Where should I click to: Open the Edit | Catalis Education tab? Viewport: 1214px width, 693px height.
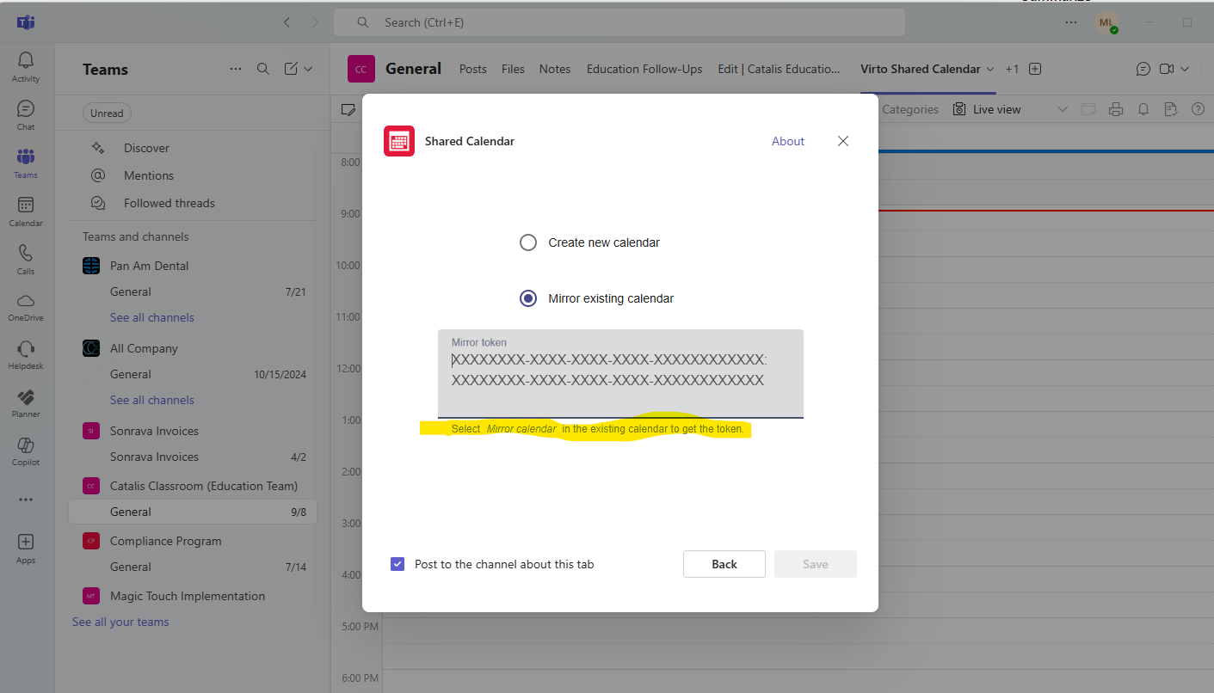pyautogui.click(x=780, y=69)
